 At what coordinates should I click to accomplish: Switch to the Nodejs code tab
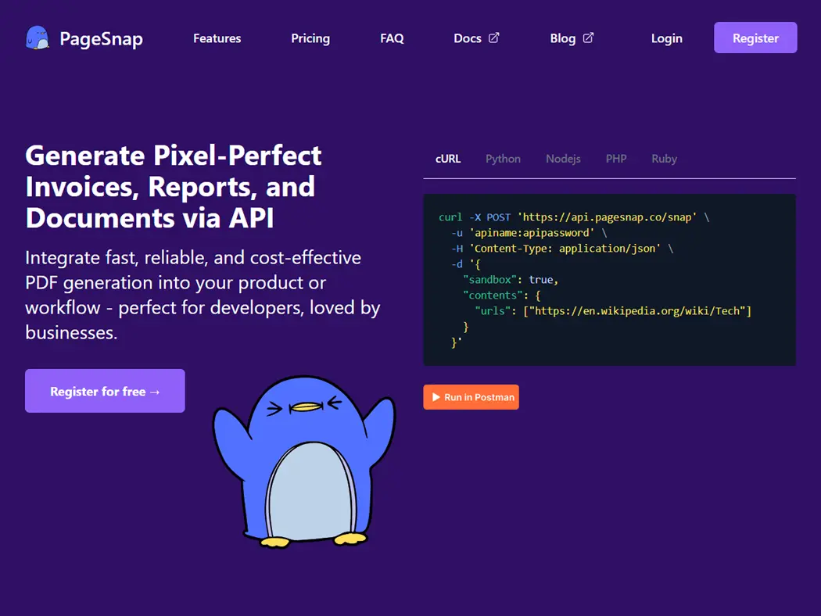pyautogui.click(x=563, y=159)
